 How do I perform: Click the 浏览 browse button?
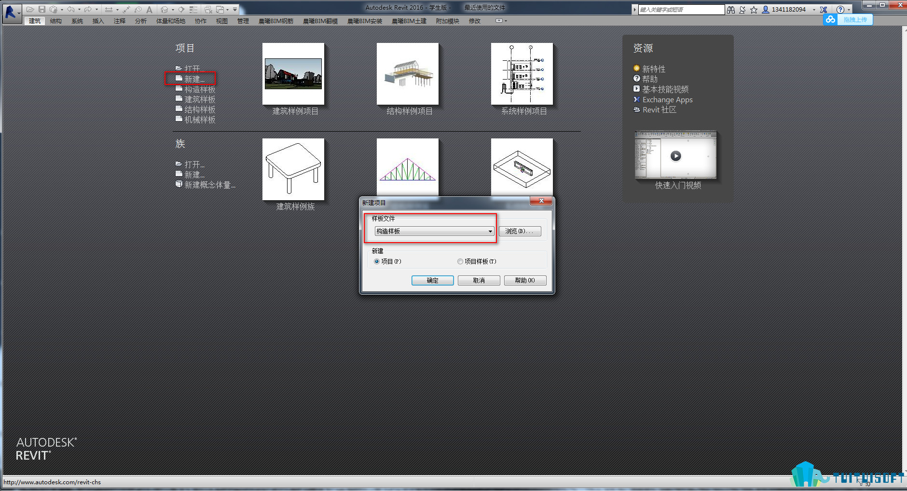(520, 232)
